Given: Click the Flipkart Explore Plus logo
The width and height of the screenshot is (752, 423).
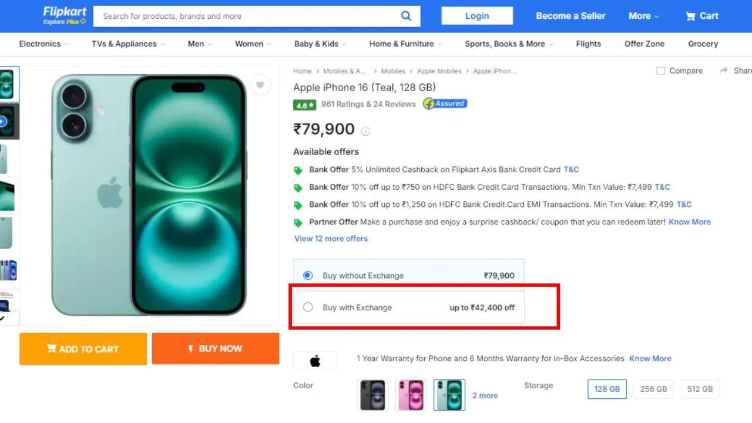Looking at the screenshot, I should click(65, 16).
